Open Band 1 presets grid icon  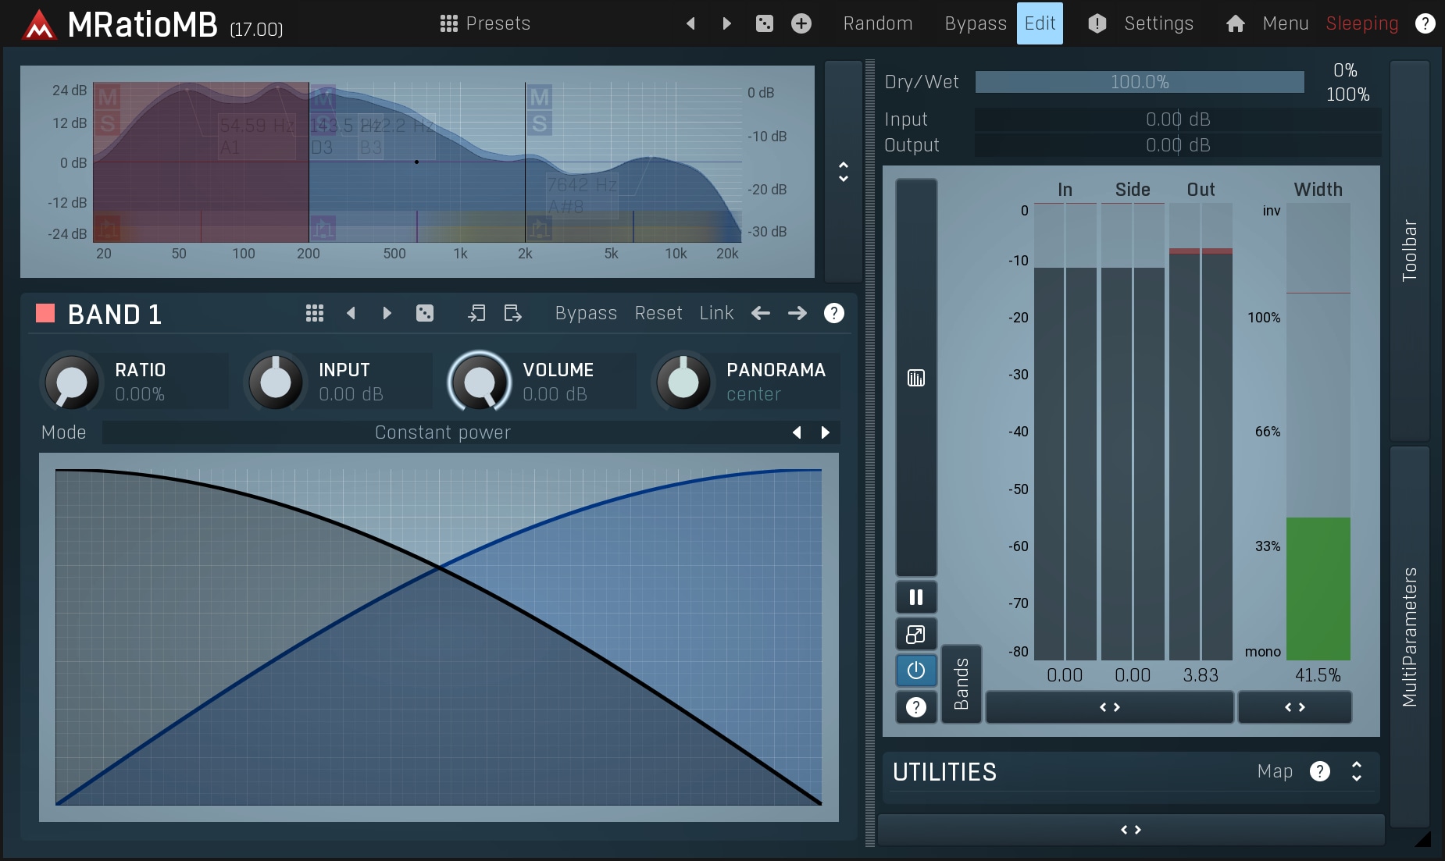click(x=314, y=313)
